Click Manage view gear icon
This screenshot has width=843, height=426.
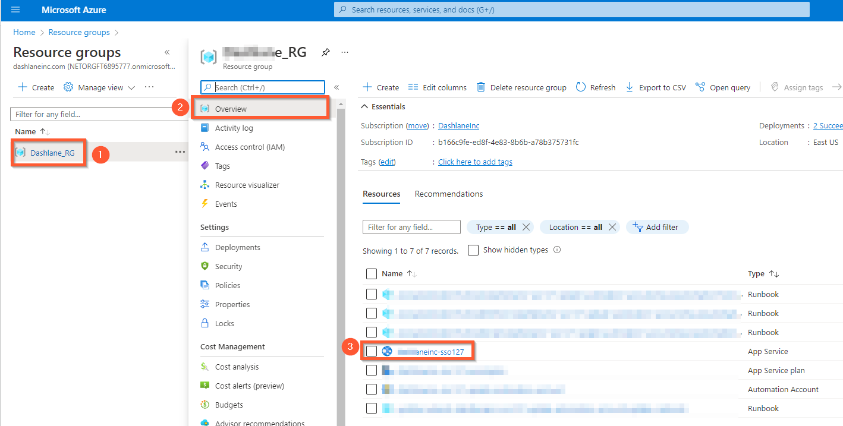pos(68,87)
